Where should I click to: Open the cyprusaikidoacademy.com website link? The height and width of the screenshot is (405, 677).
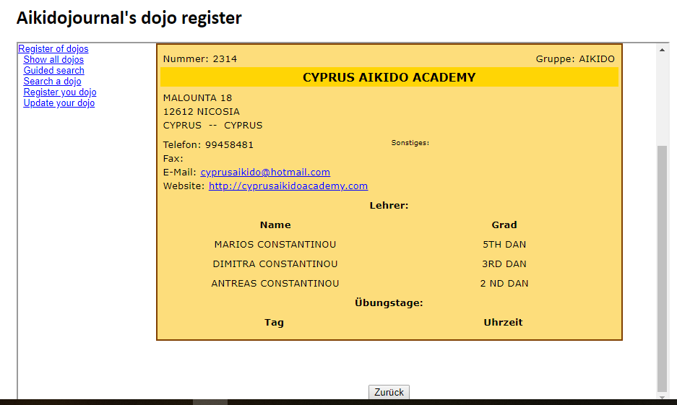pyautogui.click(x=288, y=186)
